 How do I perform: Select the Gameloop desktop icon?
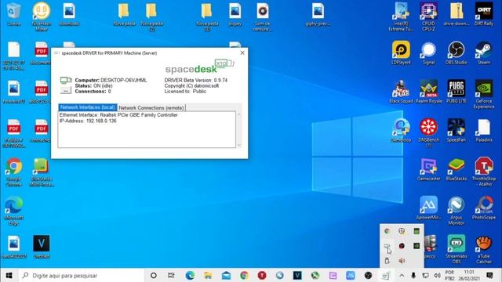(401, 130)
